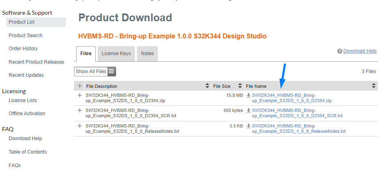Expand the ReleaseNotes.txt file row
The height and width of the screenshot is (172, 384).
click(80, 126)
